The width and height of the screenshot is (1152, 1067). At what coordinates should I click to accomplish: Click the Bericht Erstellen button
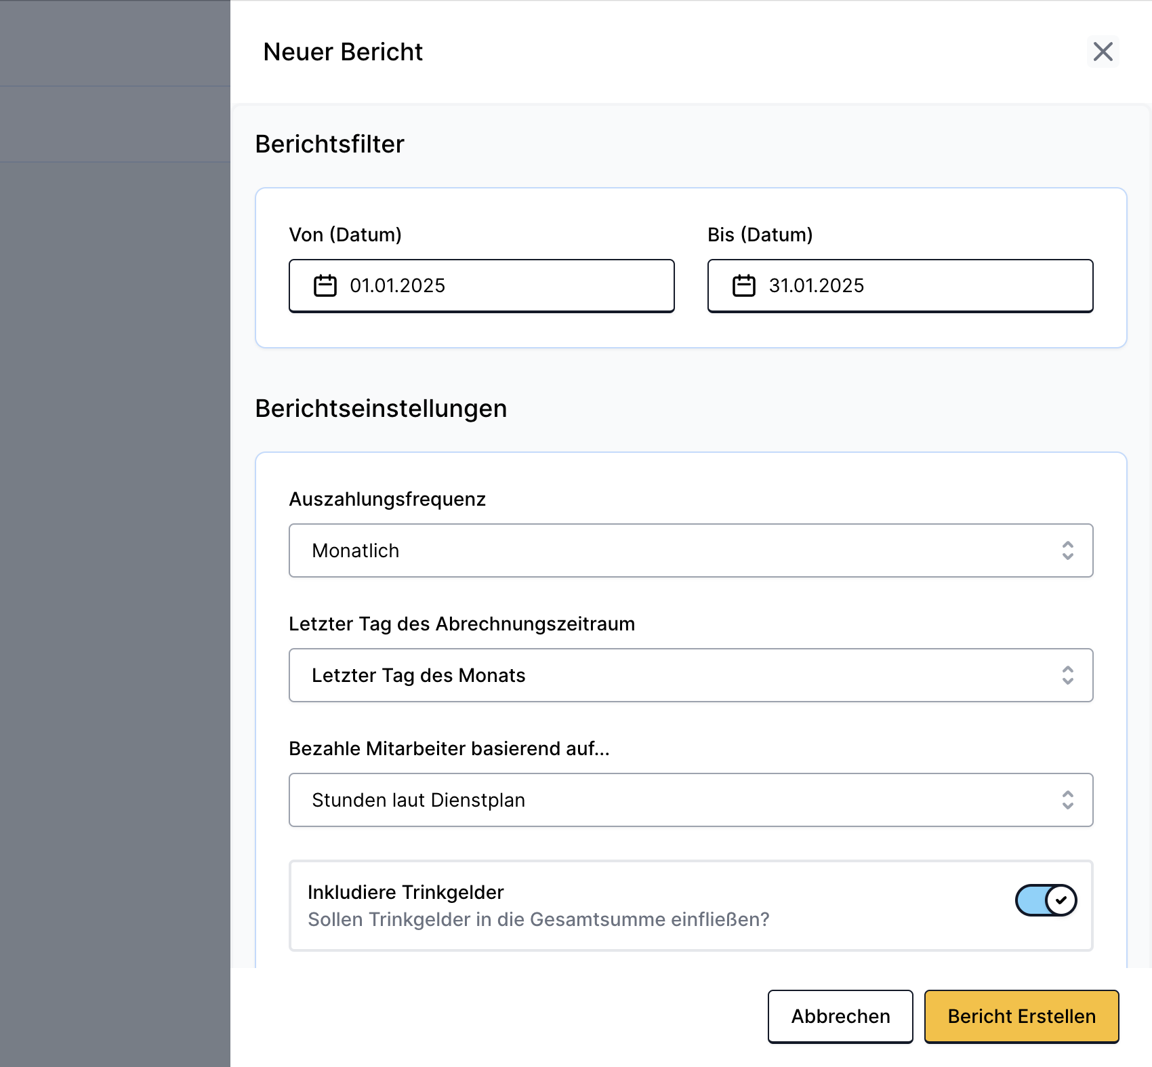[x=1021, y=1016]
